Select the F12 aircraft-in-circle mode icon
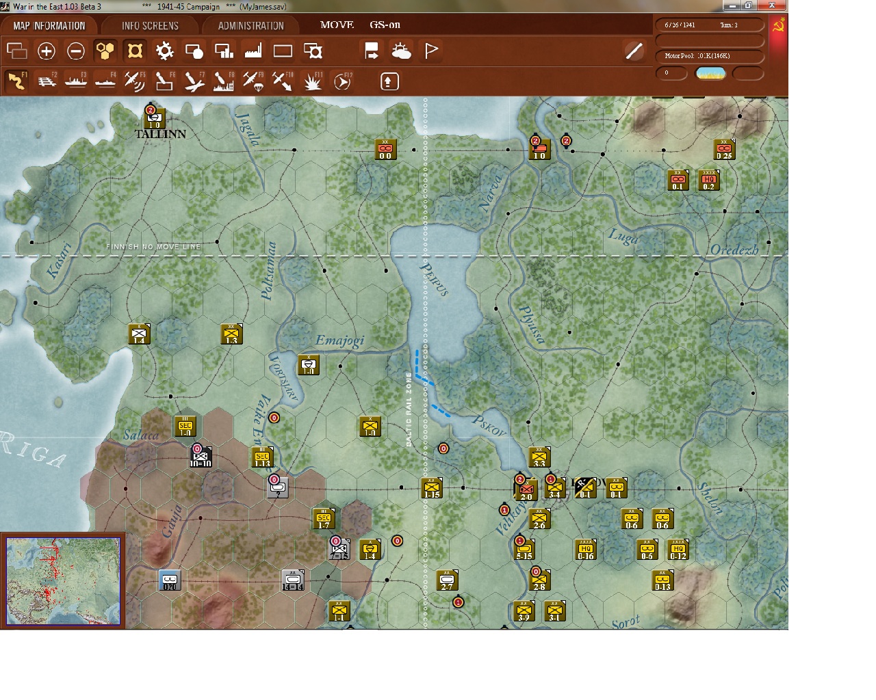Screen dimensions: 876x700 click(342, 81)
